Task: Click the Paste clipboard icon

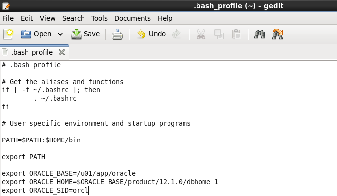Action: [x=237, y=34]
